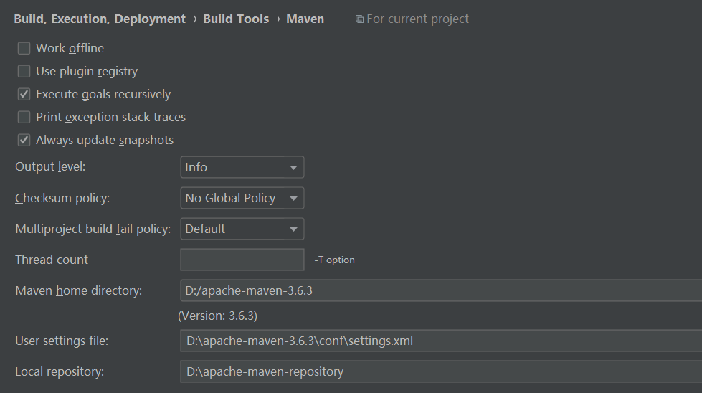This screenshot has height=393, width=702.
Task: Enable Print exception stack traces
Action: [24, 117]
